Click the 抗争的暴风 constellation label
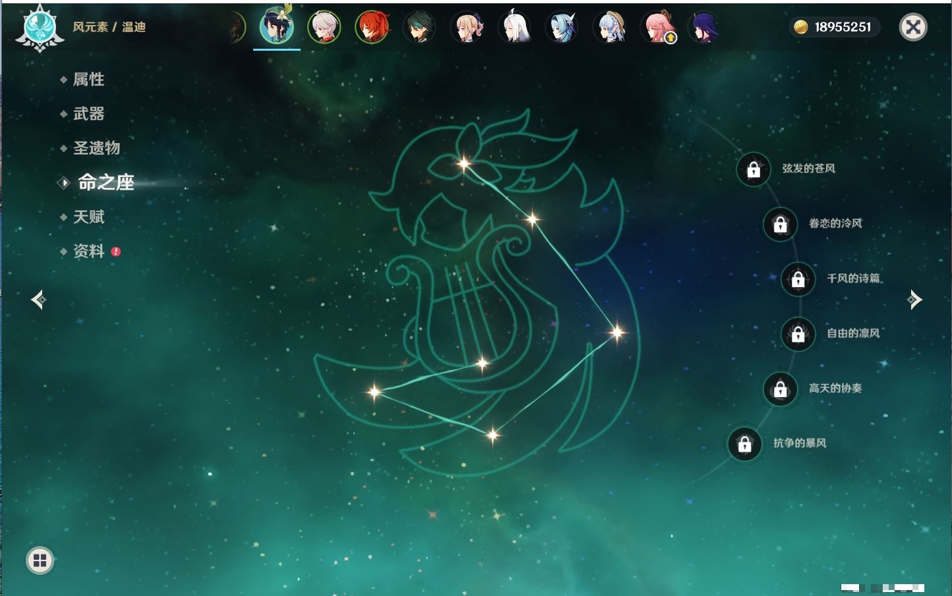This screenshot has height=596, width=952. coord(800,443)
